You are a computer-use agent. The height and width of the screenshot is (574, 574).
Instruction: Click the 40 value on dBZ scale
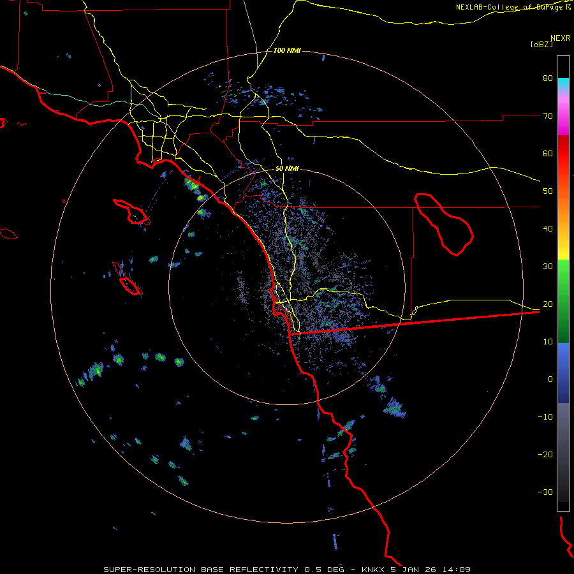pos(548,229)
